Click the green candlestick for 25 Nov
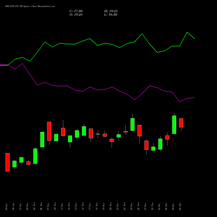 click(x=132, y=125)
